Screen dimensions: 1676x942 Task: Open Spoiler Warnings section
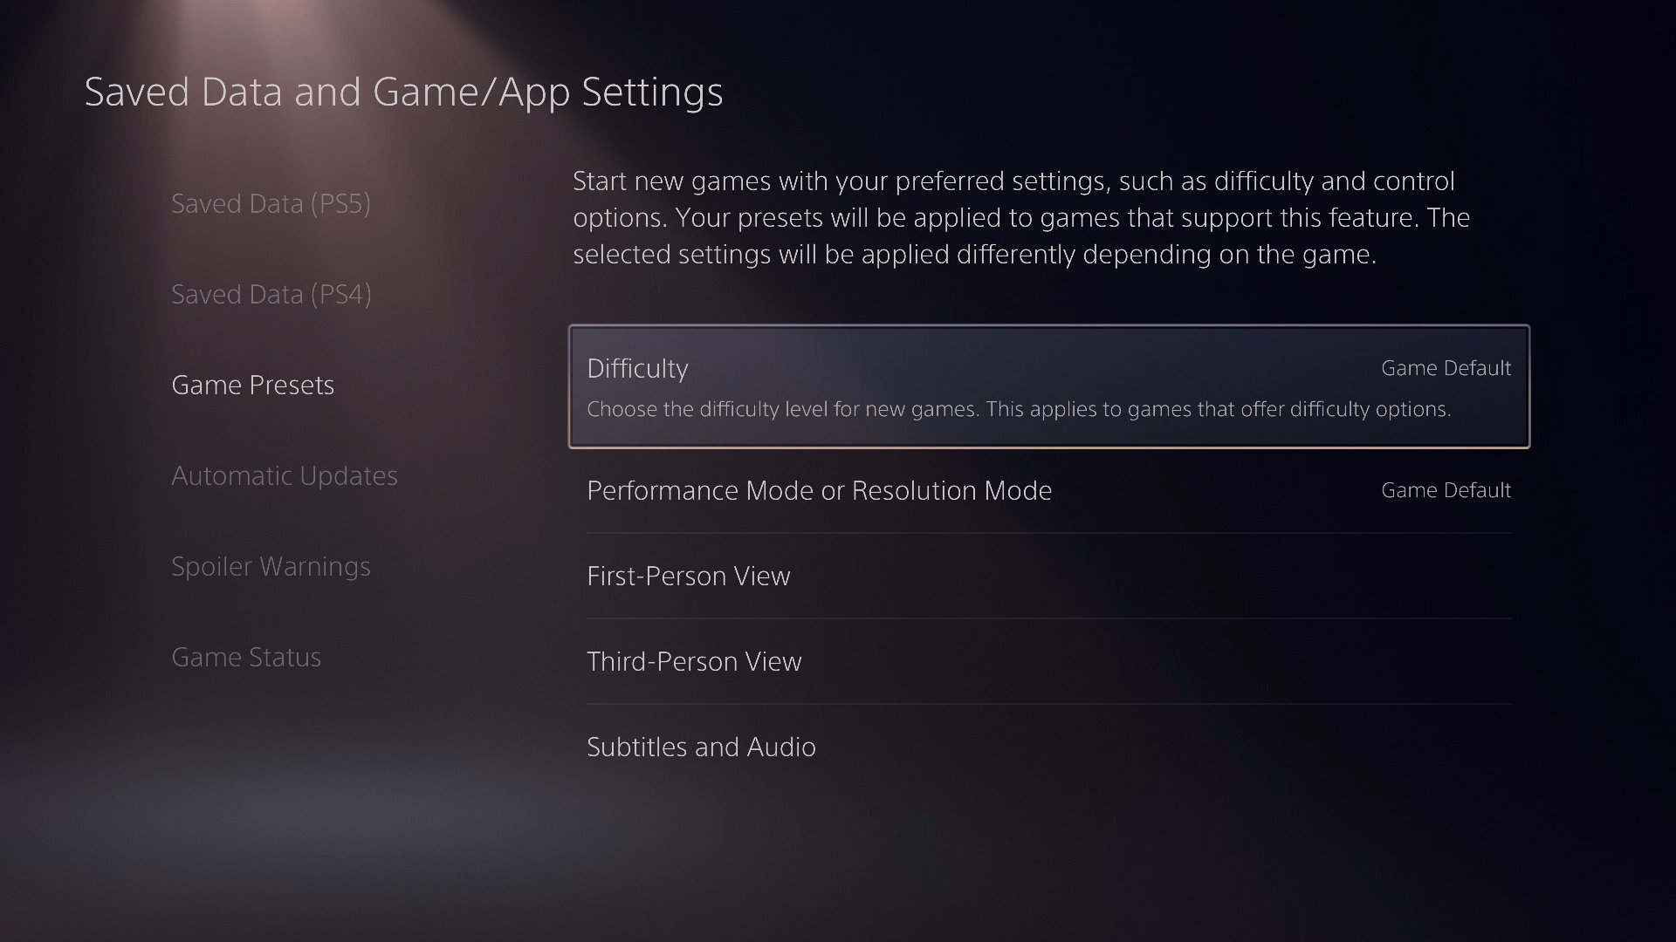click(271, 566)
